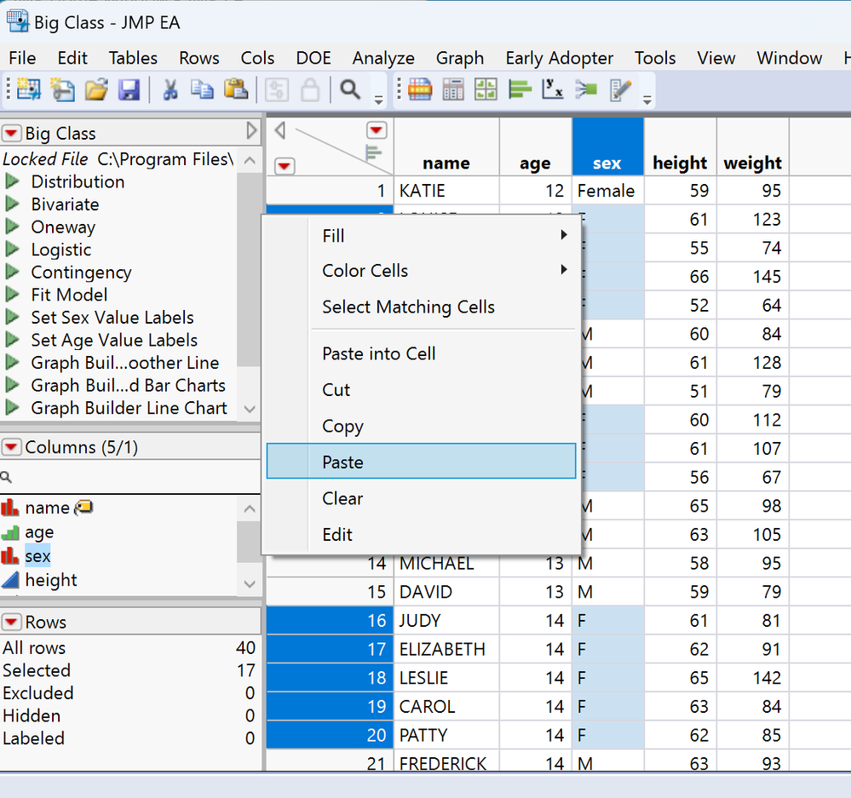Image resolution: width=851 pixels, height=798 pixels.
Task: Click the Fit Model arrows toolbar icon
Action: tap(586, 89)
